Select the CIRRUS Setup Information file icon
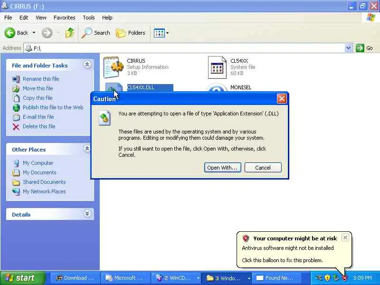The height and width of the screenshot is (285, 380). point(113,67)
